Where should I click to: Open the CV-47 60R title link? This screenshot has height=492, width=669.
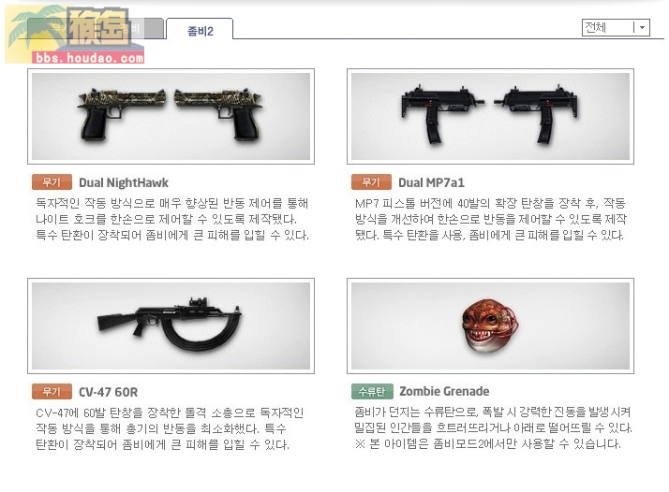(x=109, y=392)
